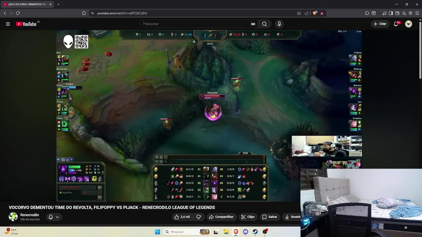Dislike the video with thumbs down

[198, 217]
